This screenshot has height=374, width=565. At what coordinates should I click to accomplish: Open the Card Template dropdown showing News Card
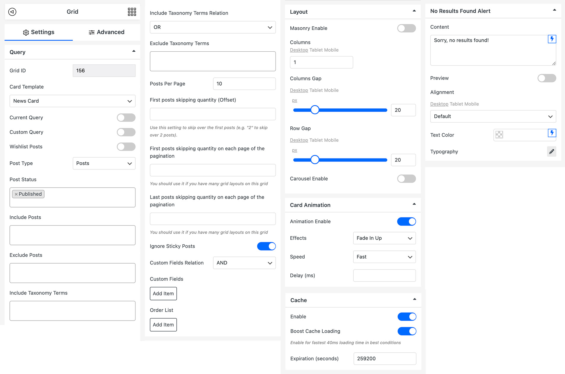click(x=72, y=101)
